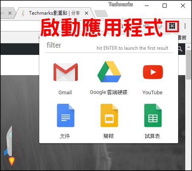The image size is (192, 171).
Task: Click the website search magnifier icon
Action: [180, 49]
